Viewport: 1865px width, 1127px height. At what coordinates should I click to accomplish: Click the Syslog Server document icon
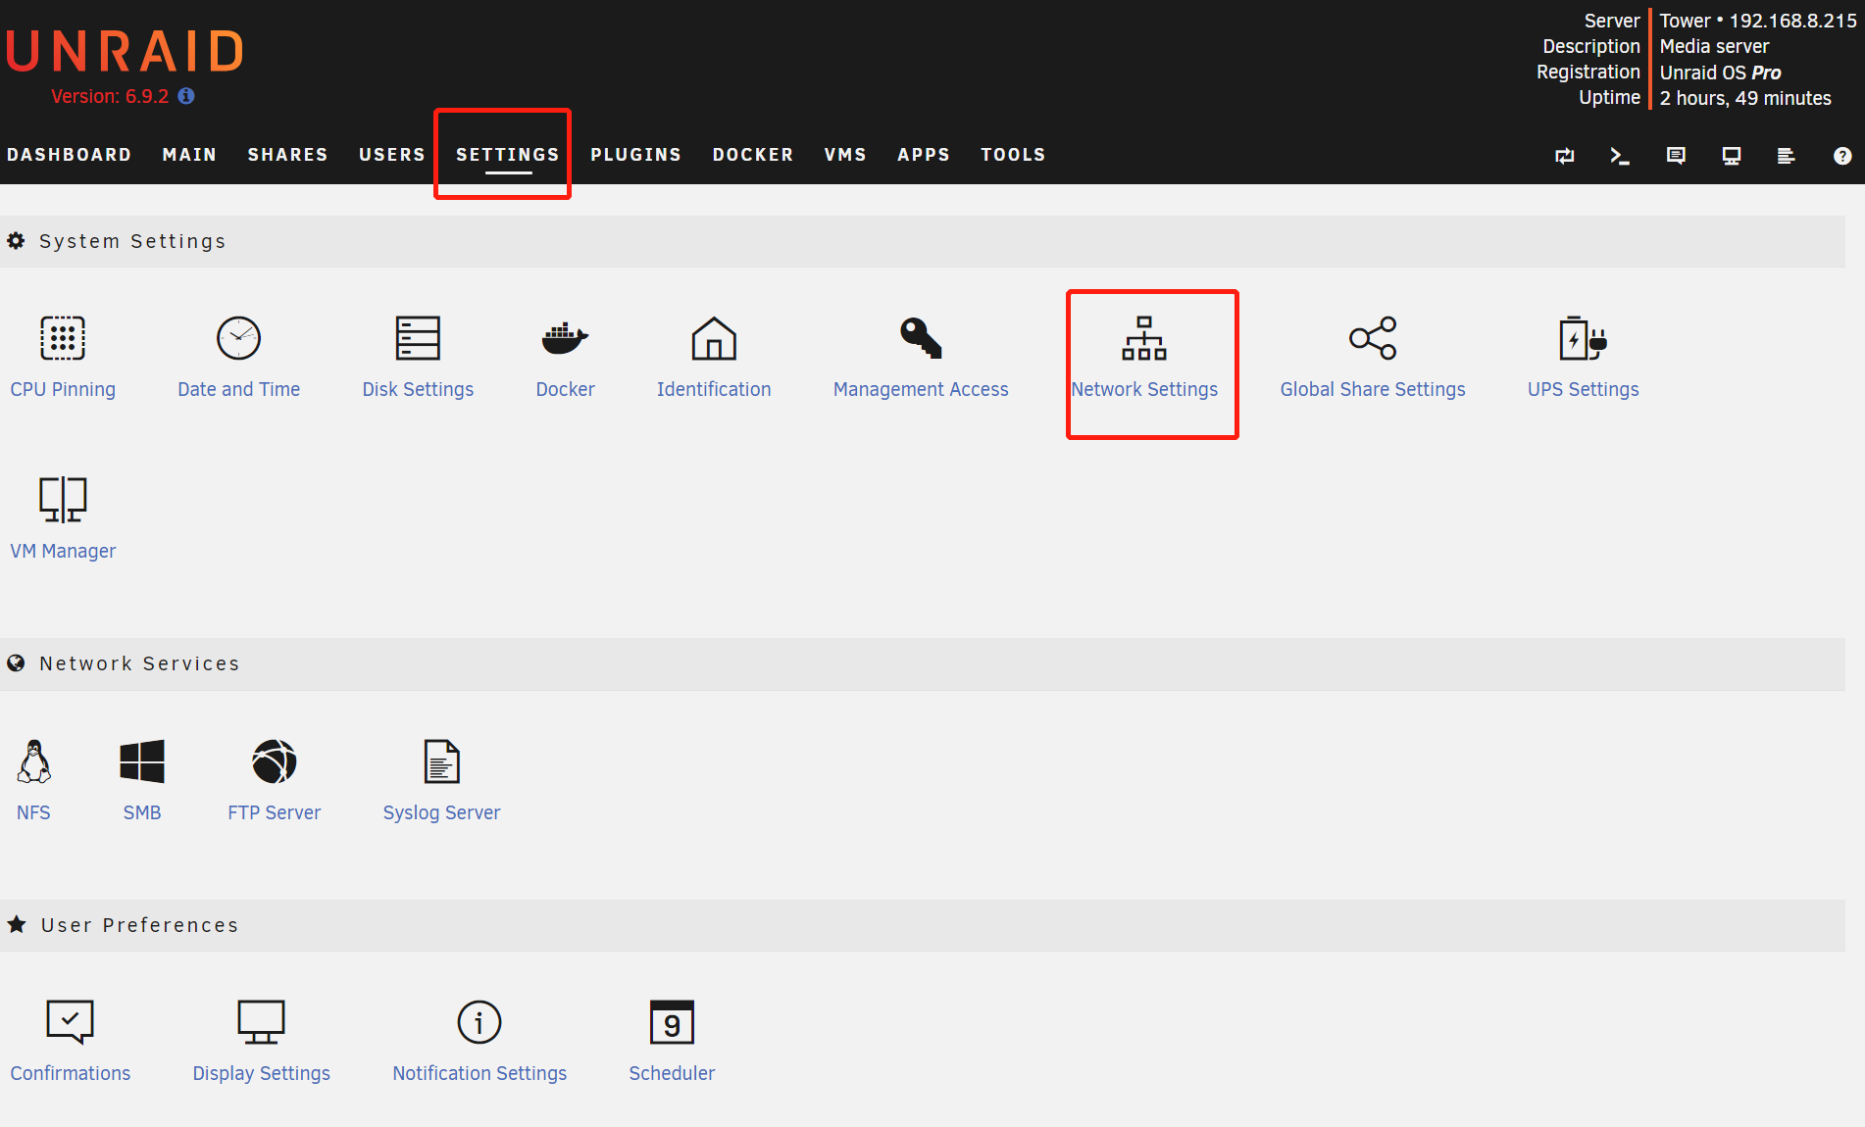point(441,761)
